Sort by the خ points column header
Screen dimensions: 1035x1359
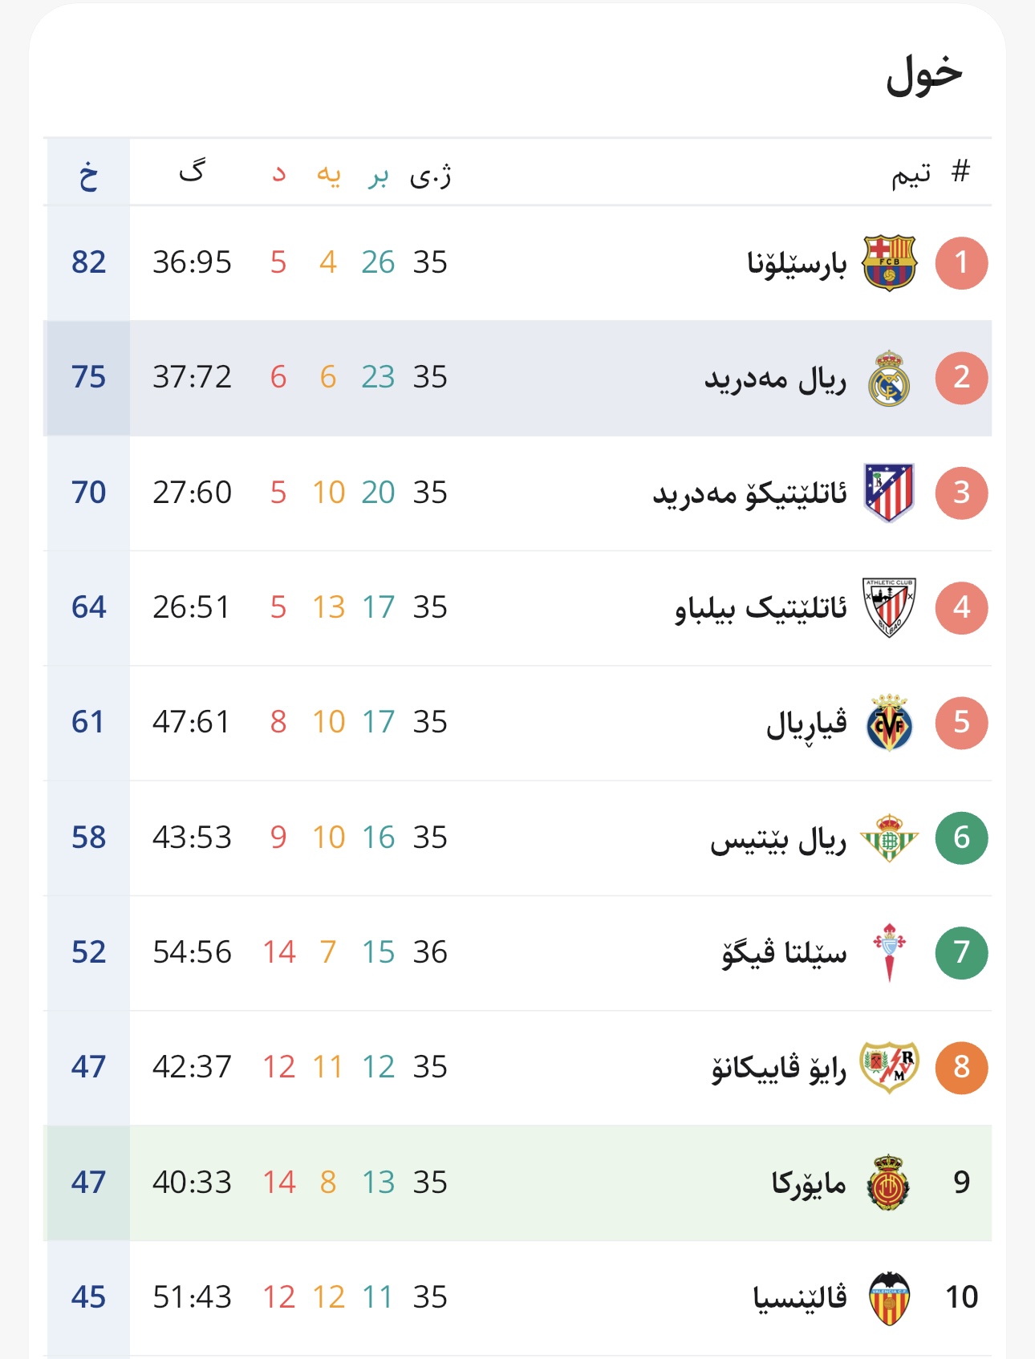[88, 173]
